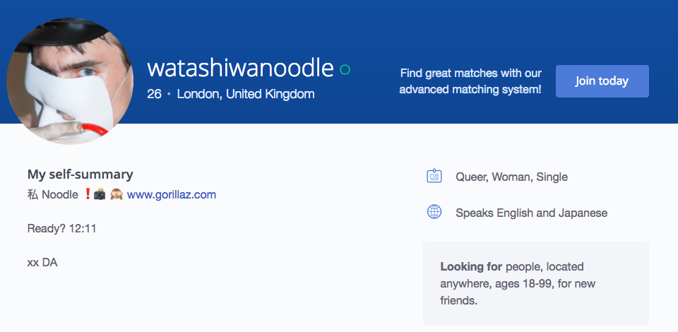Open the www.gorillaz.com link

172,194
